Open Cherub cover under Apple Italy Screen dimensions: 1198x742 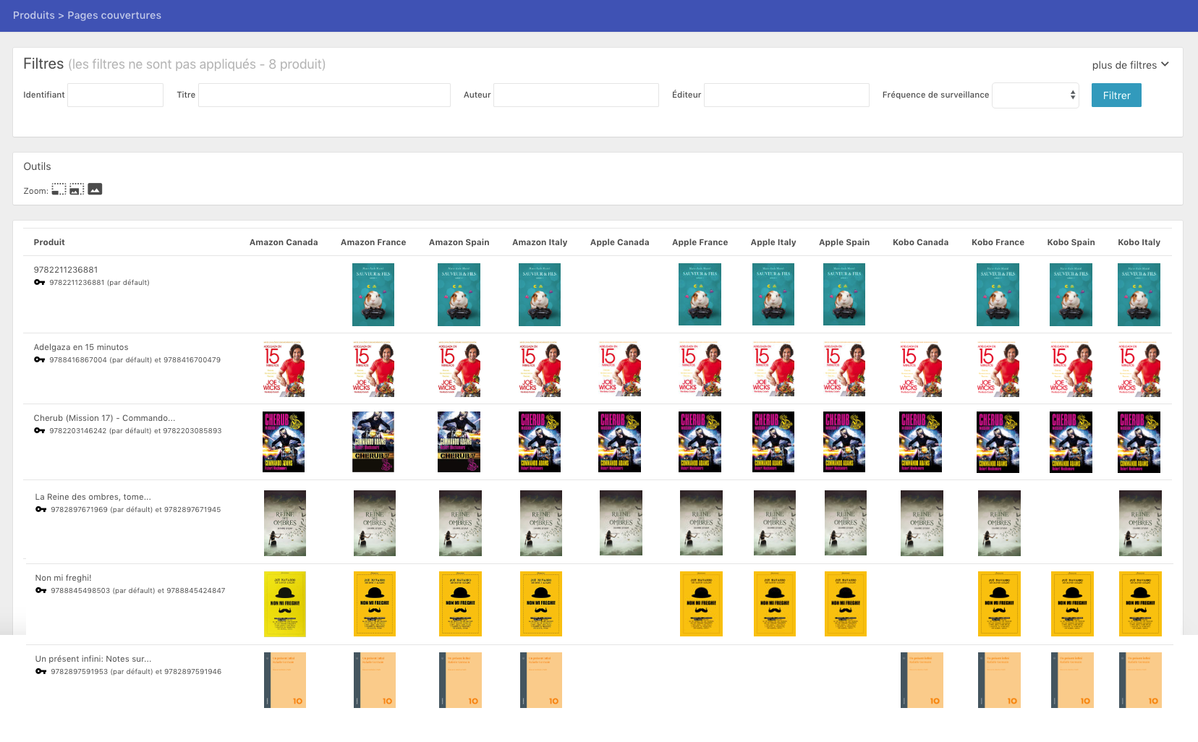773,442
